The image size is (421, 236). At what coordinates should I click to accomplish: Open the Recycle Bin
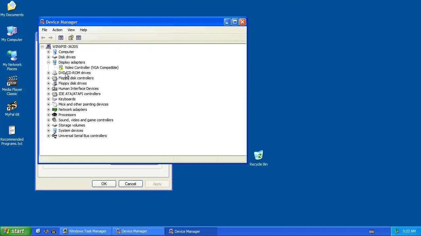tap(259, 155)
